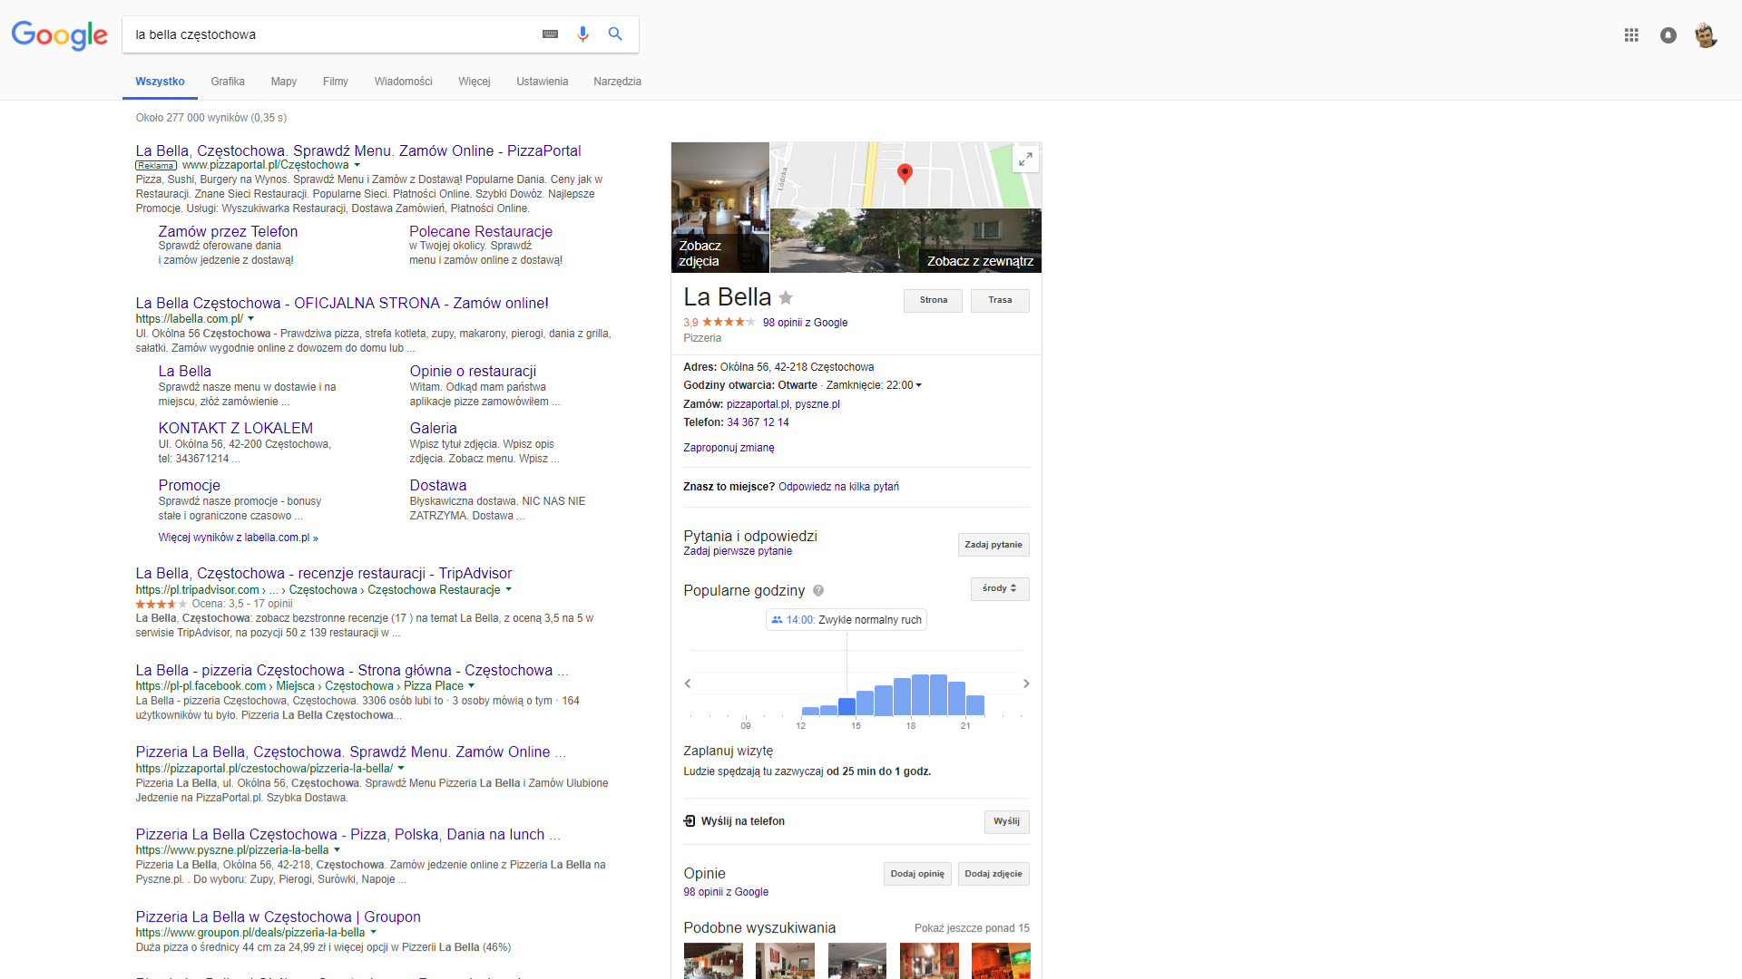Select the Wszystko tab
1742x979 pixels.
pos(160,82)
